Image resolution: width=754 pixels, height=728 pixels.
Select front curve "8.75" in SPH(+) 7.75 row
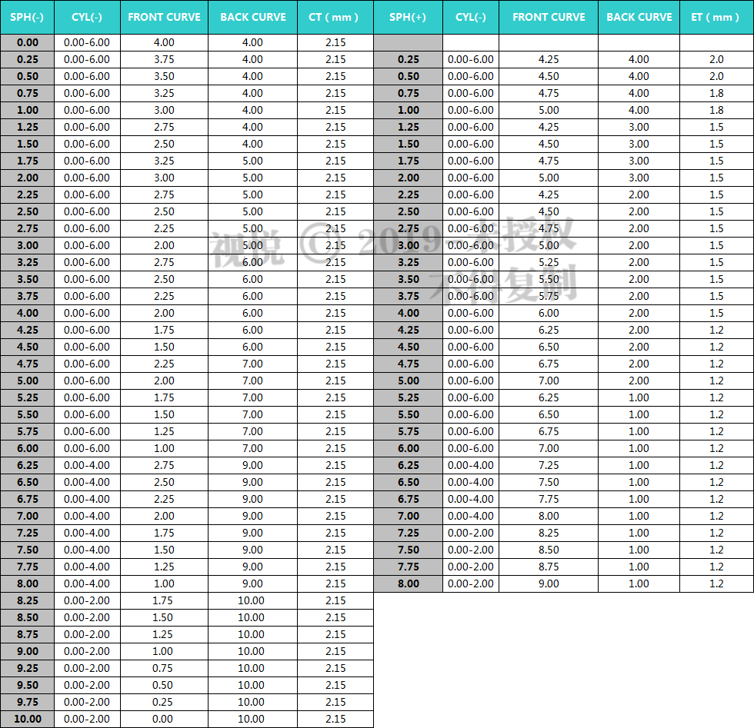(x=549, y=567)
